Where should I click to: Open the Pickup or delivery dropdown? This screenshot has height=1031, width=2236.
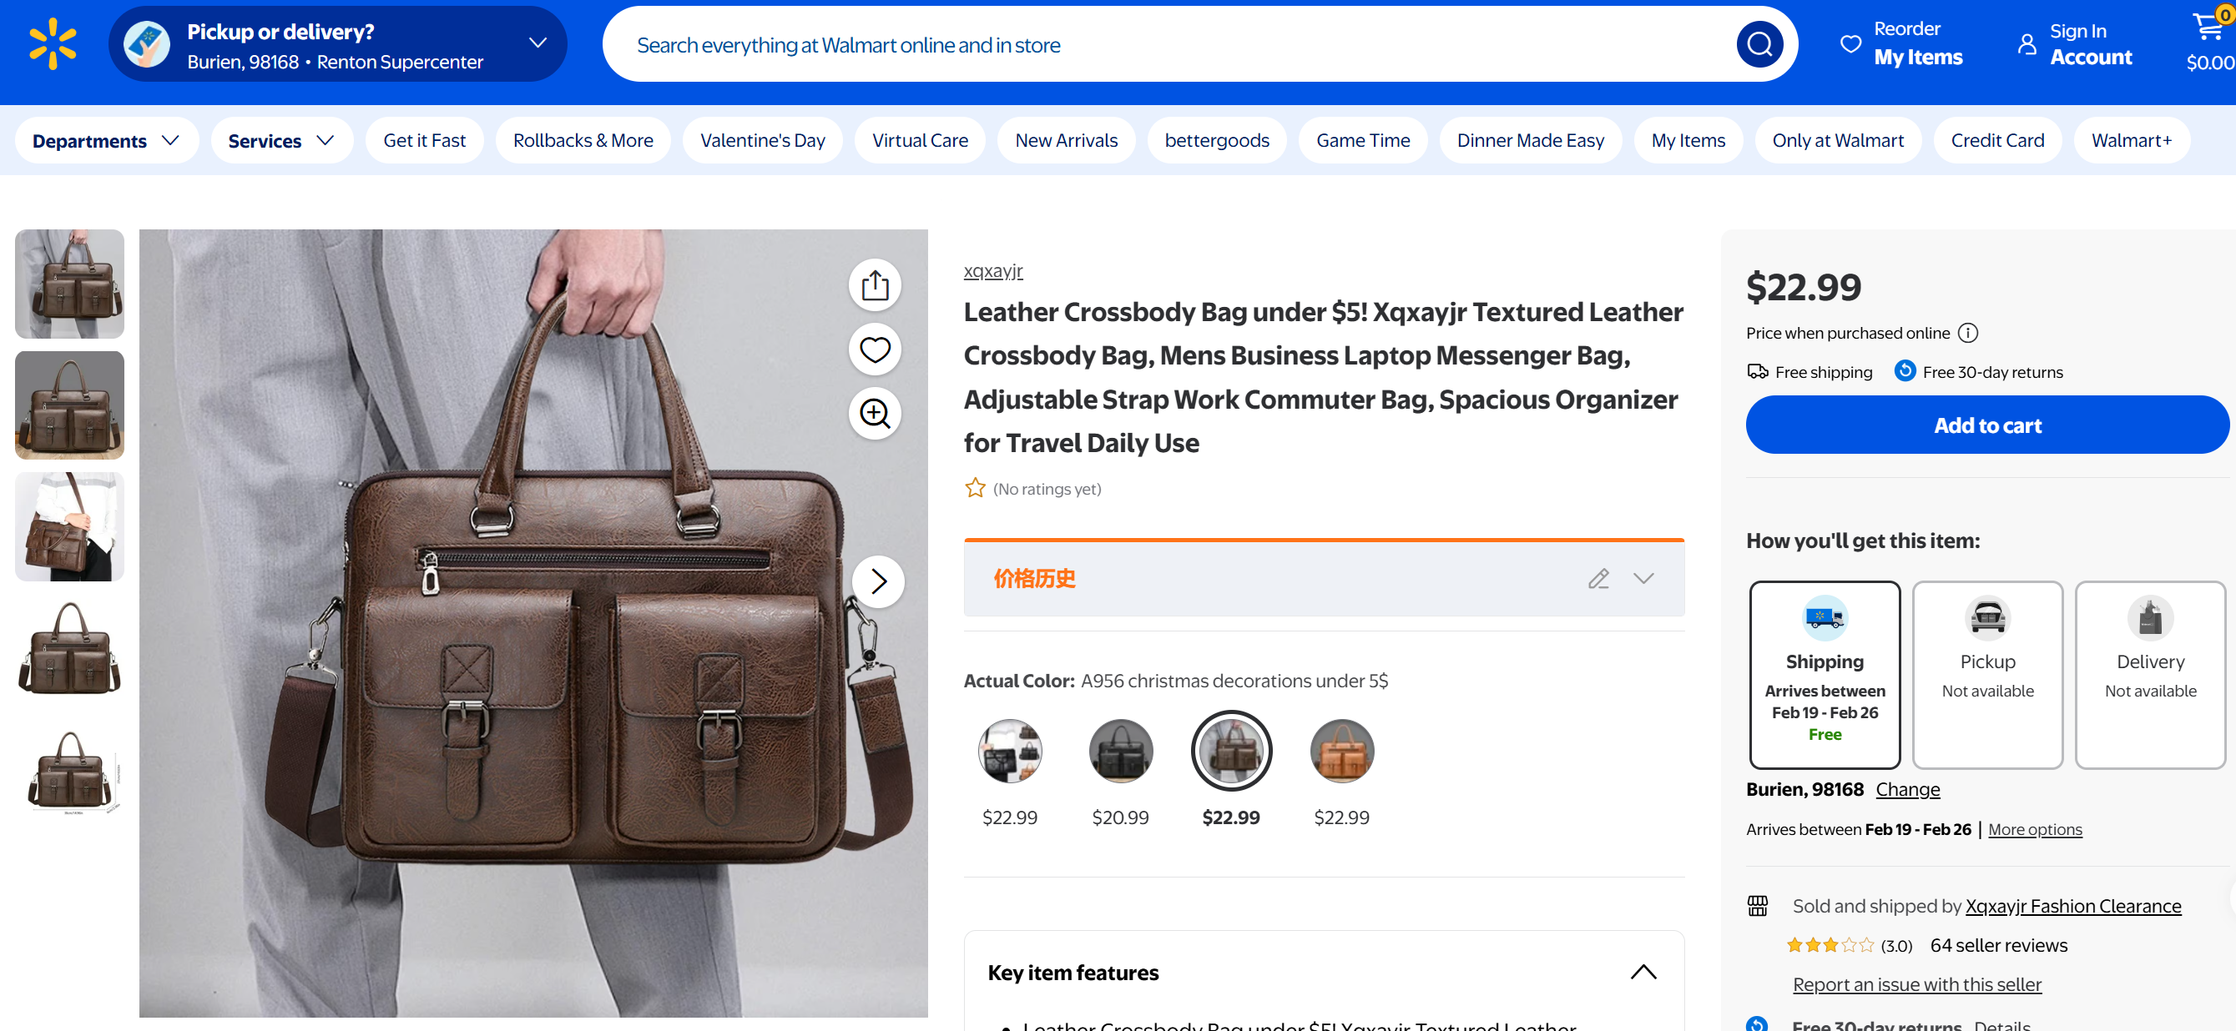click(x=538, y=43)
